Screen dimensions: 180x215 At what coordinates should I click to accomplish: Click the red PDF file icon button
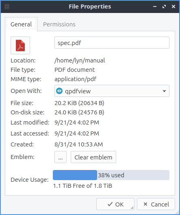point(20,45)
